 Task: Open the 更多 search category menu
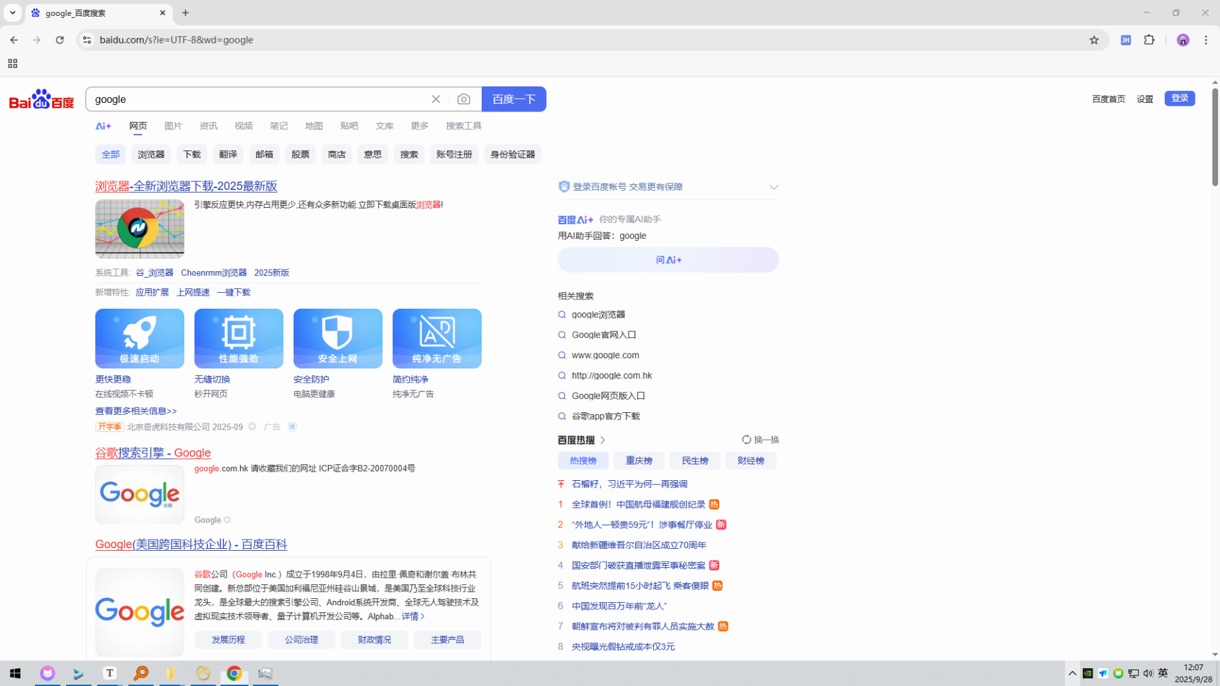(x=419, y=126)
